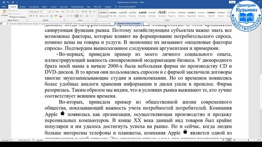Undo the last action
This screenshot has width=262, height=147.
pyautogui.click(x=8, y=2)
